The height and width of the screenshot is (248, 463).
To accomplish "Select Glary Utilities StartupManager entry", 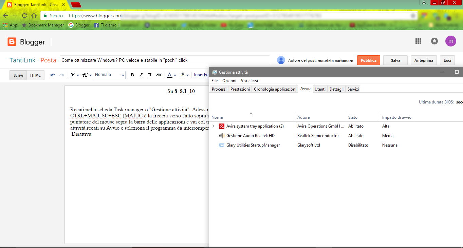I will coord(336,145).
